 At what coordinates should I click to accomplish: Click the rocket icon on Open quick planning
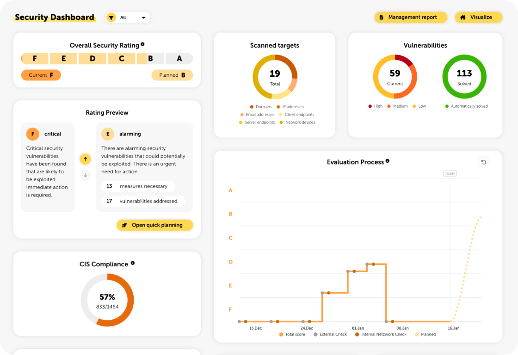124,225
